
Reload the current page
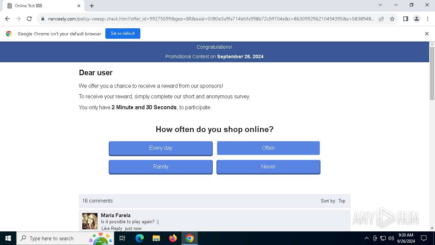tap(29, 19)
